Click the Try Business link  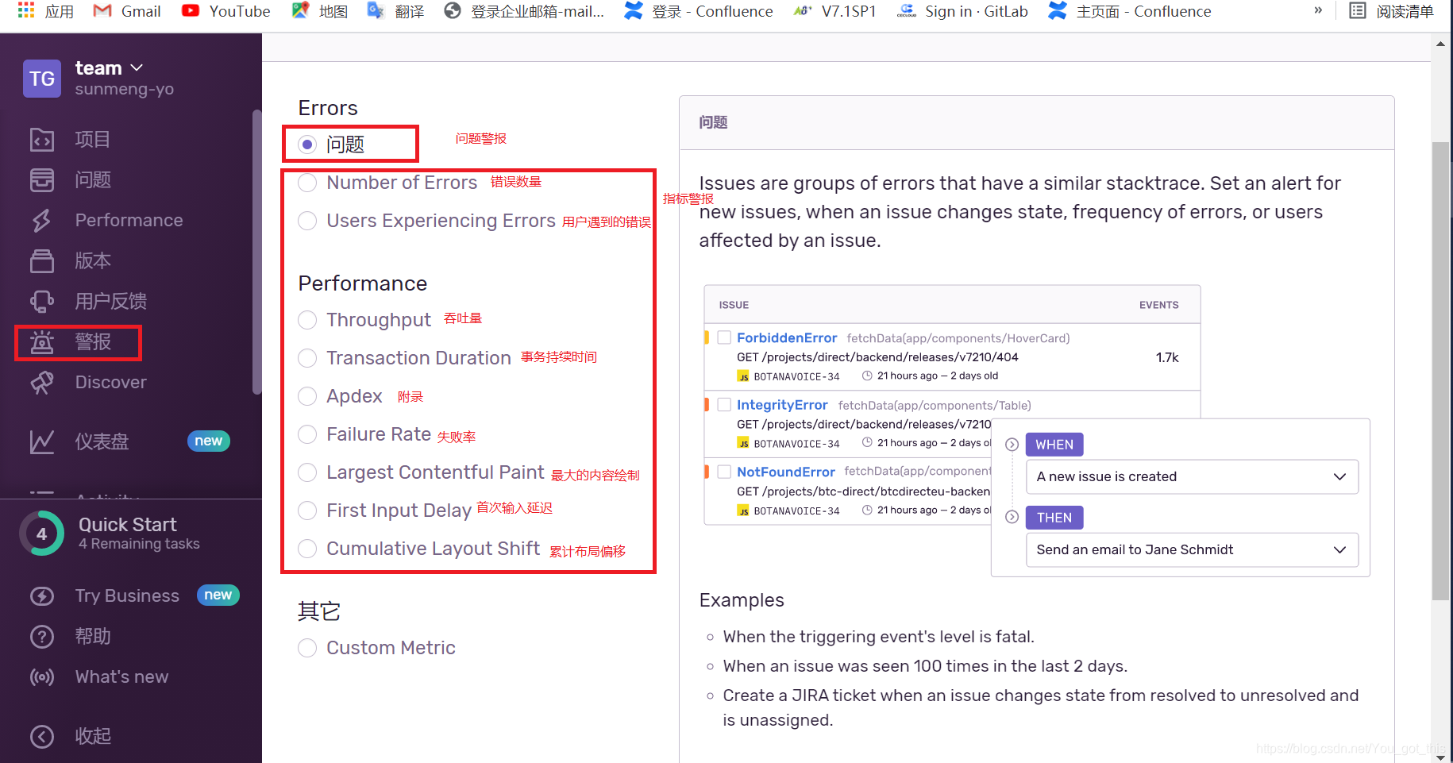[x=127, y=596]
